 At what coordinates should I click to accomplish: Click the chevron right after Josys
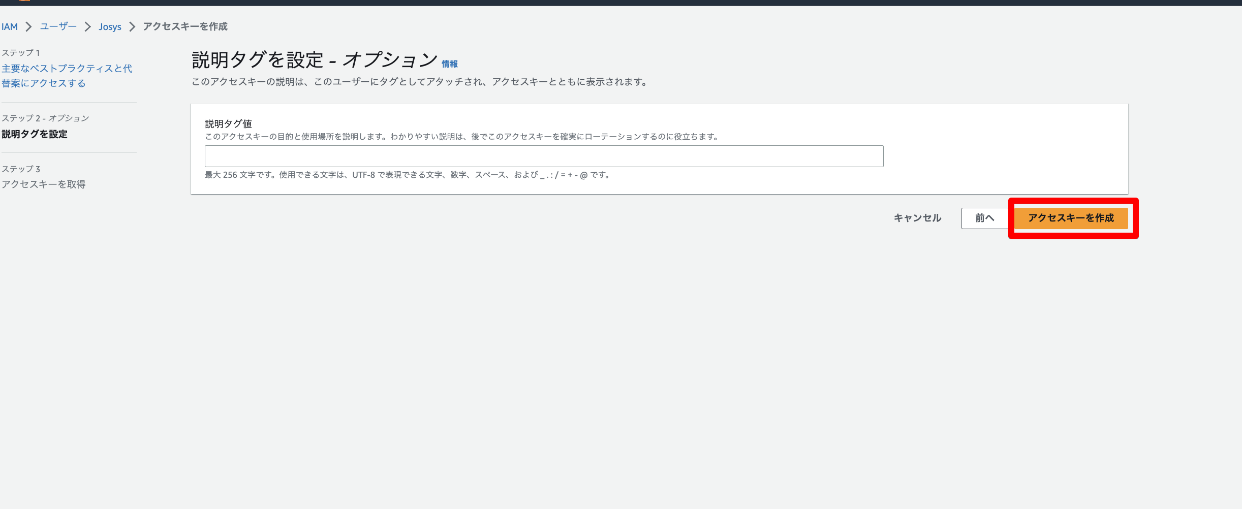(x=132, y=27)
